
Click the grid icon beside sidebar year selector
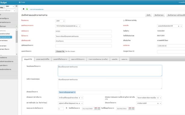(17, 6)
